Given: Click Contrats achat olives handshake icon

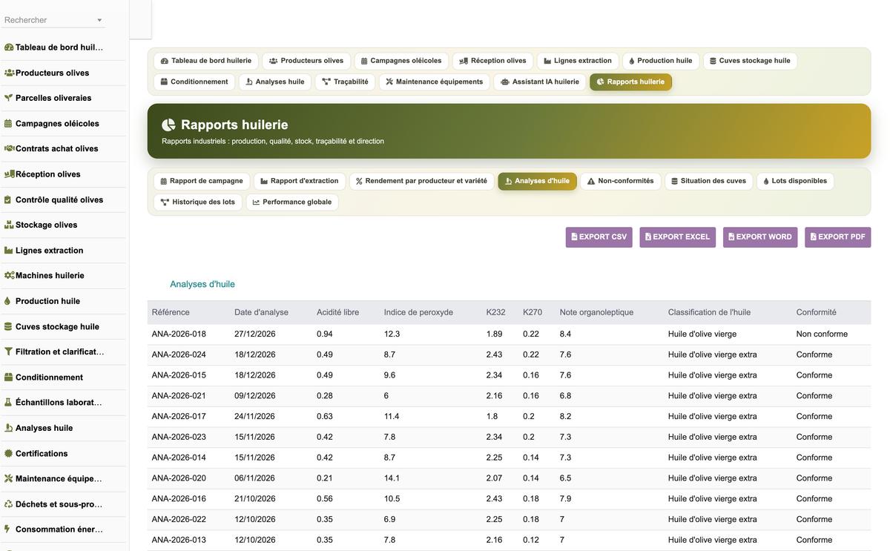Looking at the screenshot, I should [9, 148].
